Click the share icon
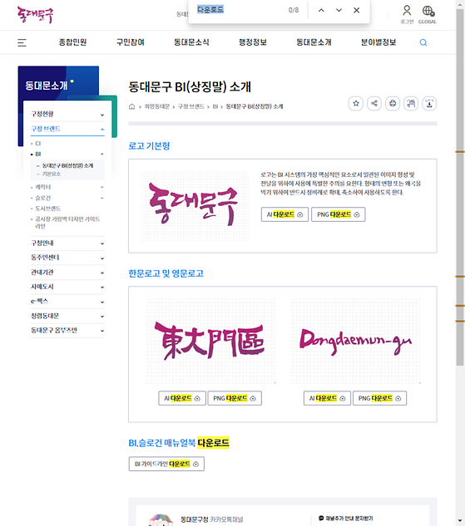The image size is (465, 526). click(374, 103)
